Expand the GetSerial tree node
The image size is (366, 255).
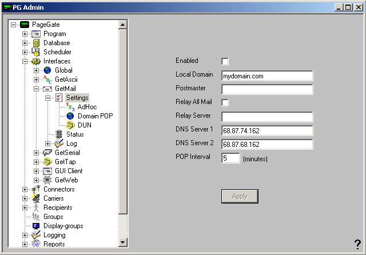[36, 153]
